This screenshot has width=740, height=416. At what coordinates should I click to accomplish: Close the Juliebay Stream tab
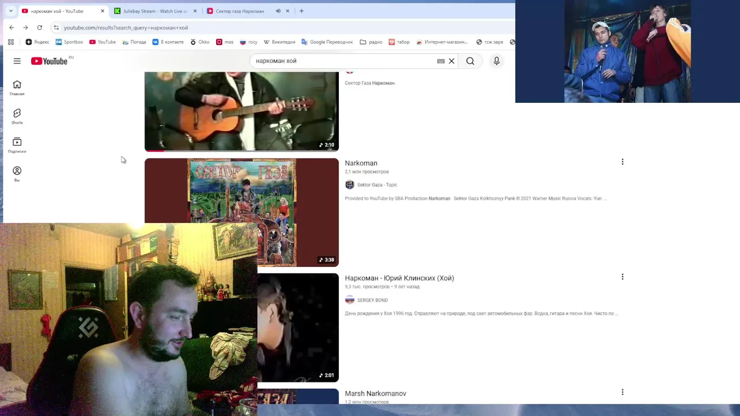click(195, 11)
